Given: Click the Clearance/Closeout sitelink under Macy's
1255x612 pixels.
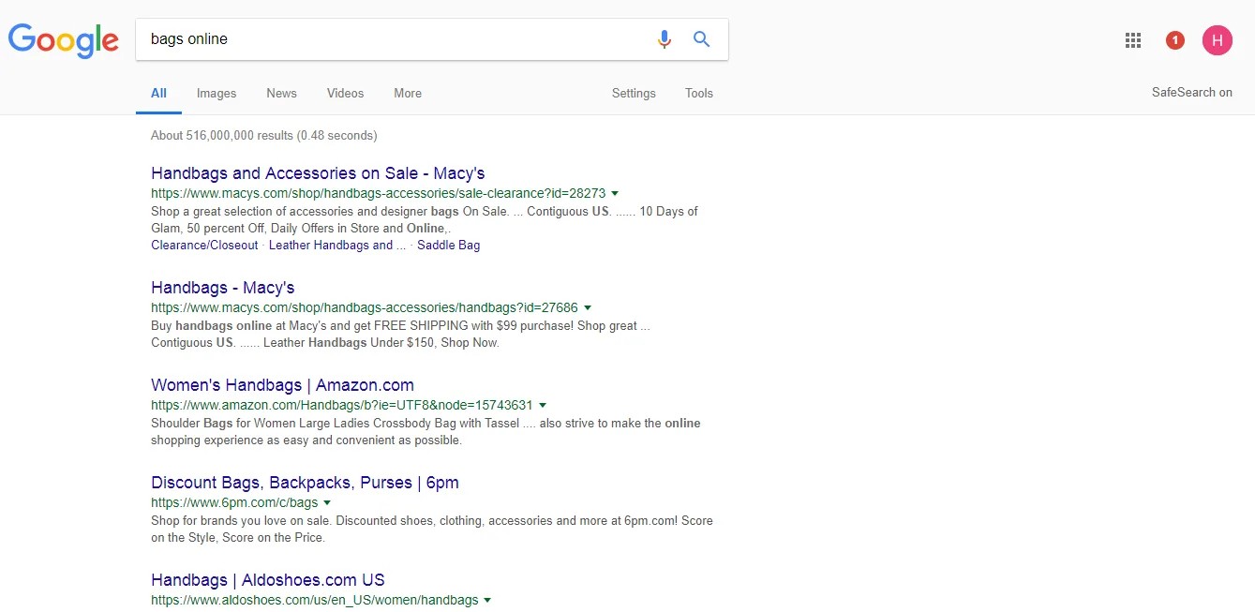Looking at the screenshot, I should 203,245.
